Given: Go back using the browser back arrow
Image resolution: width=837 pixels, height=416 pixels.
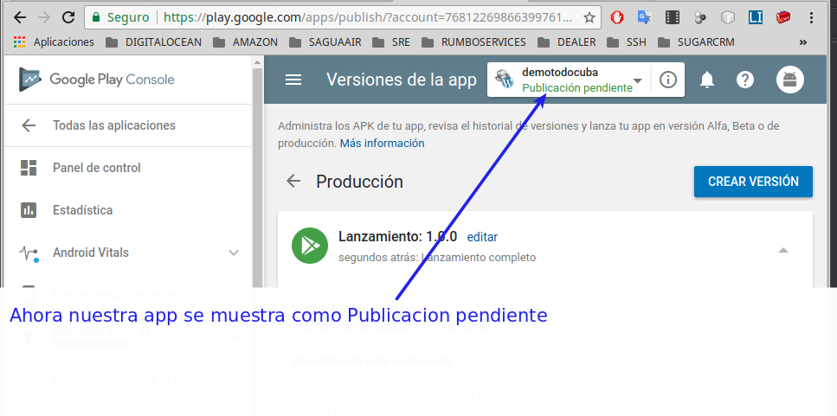Looking at the screenshot, I should [x=20, y=17].
